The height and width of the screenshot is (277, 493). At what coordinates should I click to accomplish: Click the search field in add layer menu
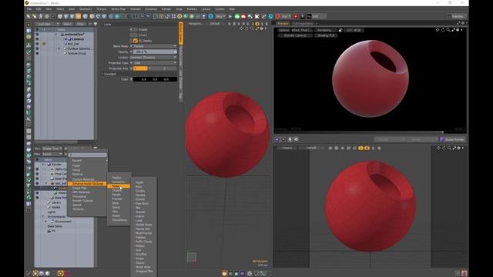click(x=88, y=155)
